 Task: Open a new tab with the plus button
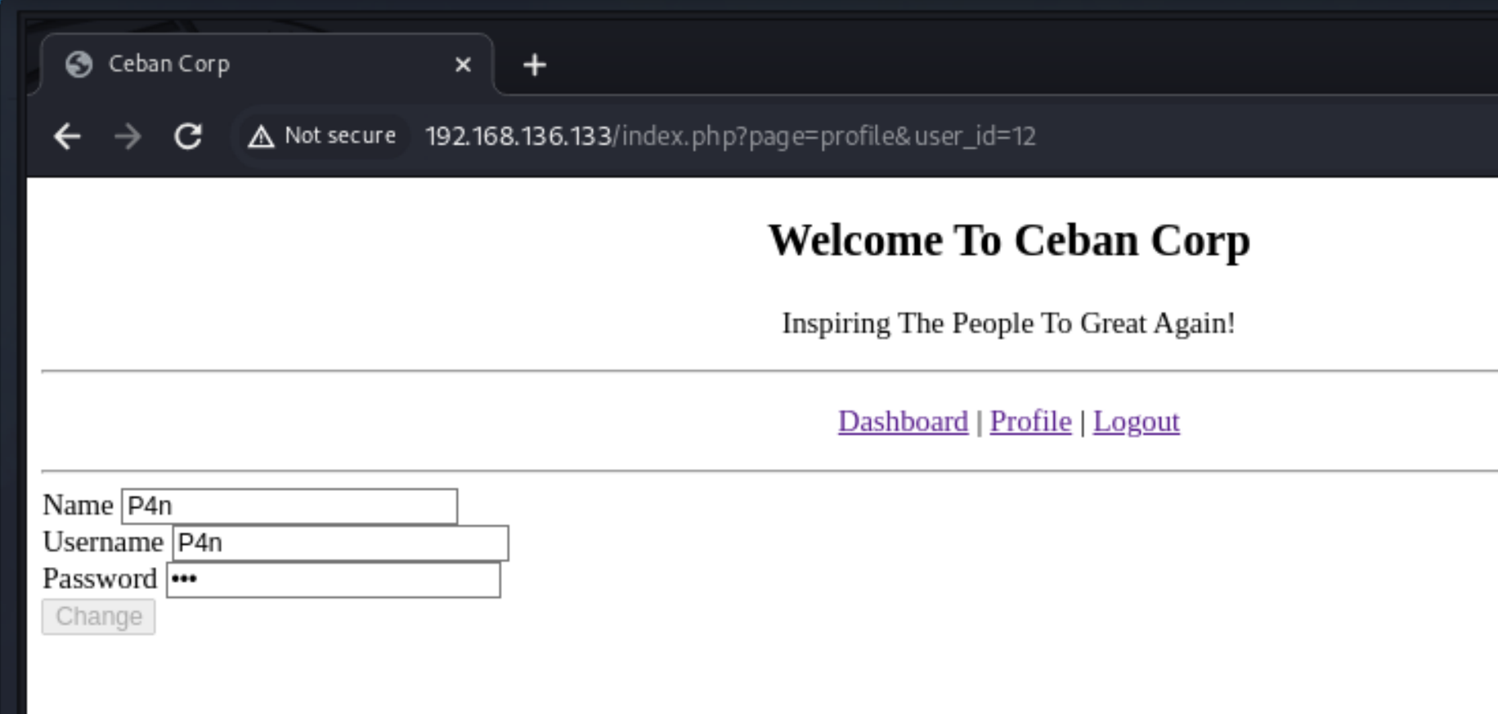535,65
